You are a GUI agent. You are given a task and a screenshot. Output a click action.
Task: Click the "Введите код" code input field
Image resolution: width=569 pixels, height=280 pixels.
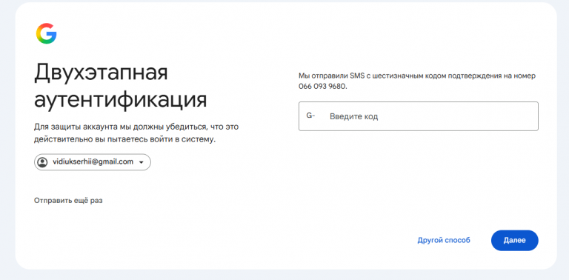(419, 116)
